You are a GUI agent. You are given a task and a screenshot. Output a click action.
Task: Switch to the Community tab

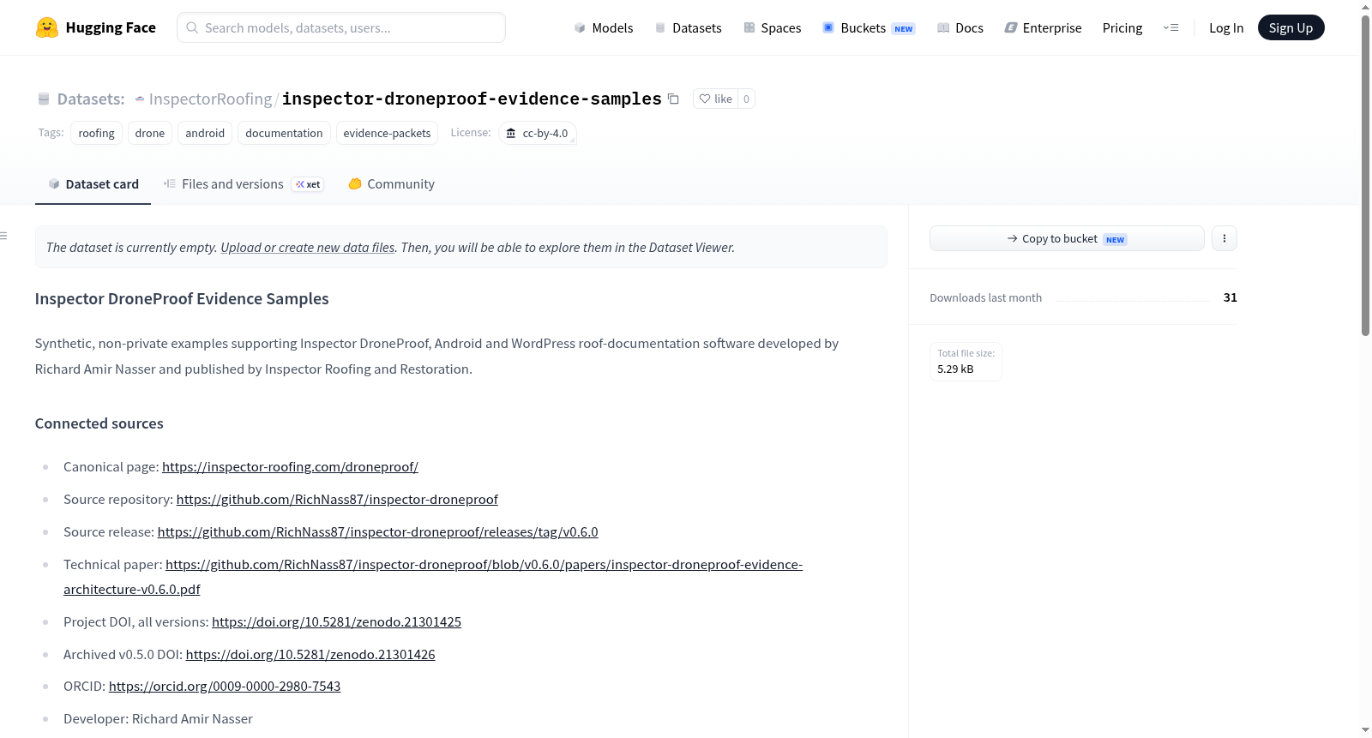pos(391,184)
